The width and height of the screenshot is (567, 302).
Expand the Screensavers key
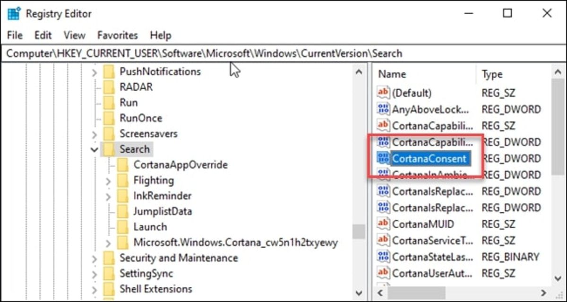click(x=94, y=134)
